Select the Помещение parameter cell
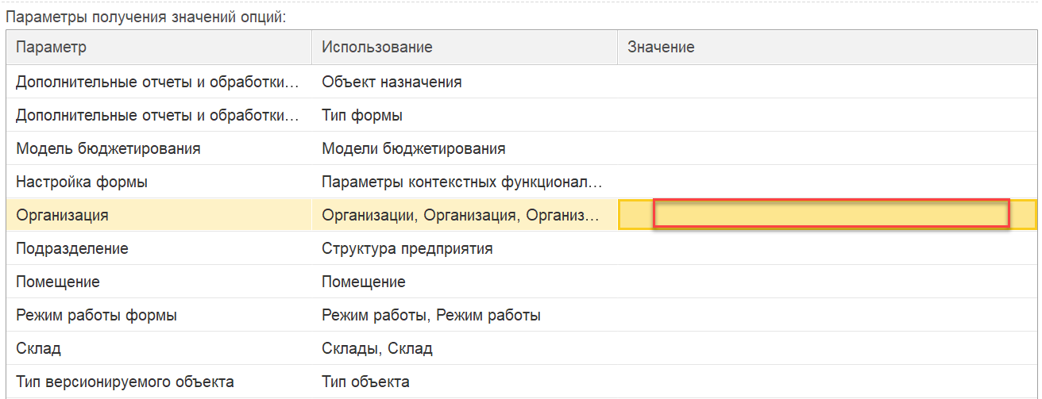1042x399 pixels. coord(159,282)
